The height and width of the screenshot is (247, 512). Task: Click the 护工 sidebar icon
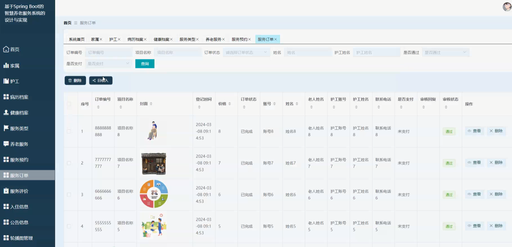click(5, 81)
